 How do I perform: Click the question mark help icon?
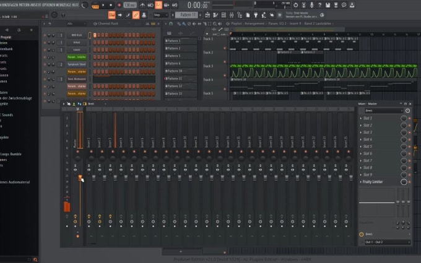[x=319, y=5]
